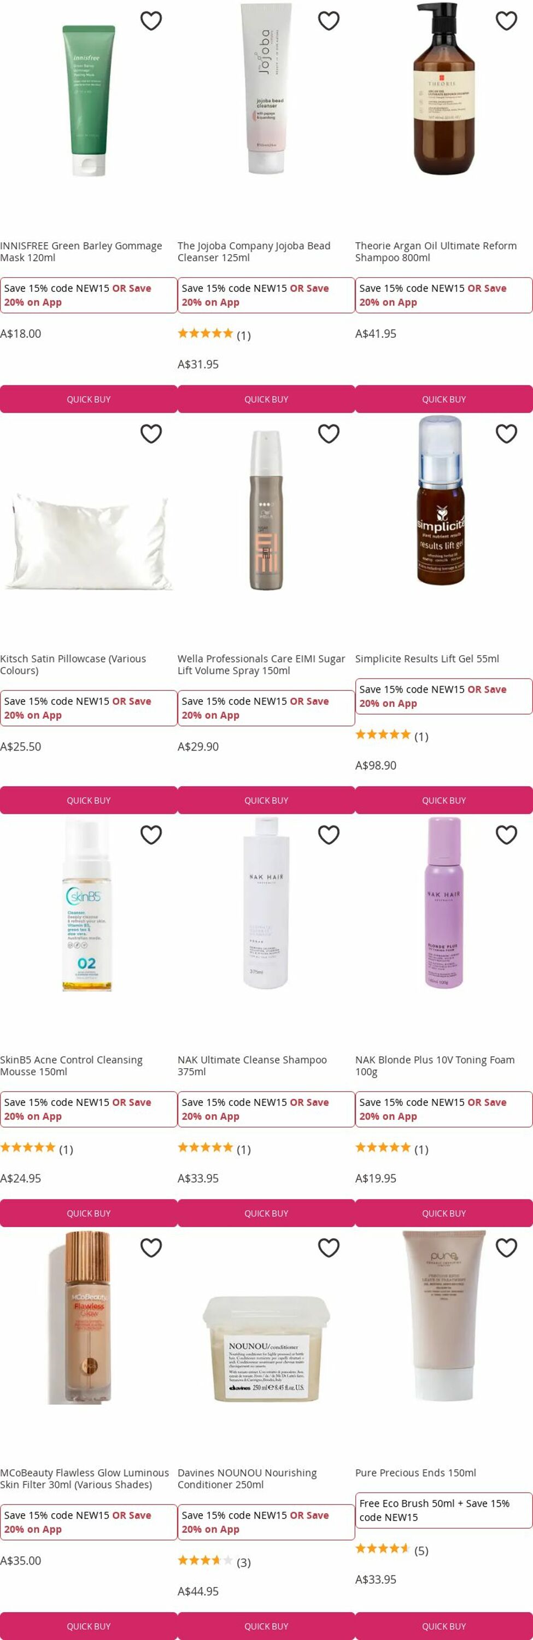This screenshot has width=533, height=1640.
Task: Save Theorie Argan Oil Shampoo to wishlist
Action: (506, 21)
